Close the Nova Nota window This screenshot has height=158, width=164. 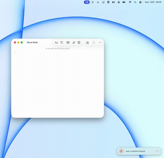[x=15, y=42]
